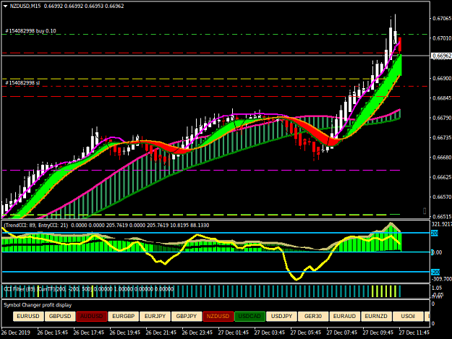The image size is (452, 339).
Task: Click the 26 Dec 21:45 time axis label
Action: [x=161, y=332]
